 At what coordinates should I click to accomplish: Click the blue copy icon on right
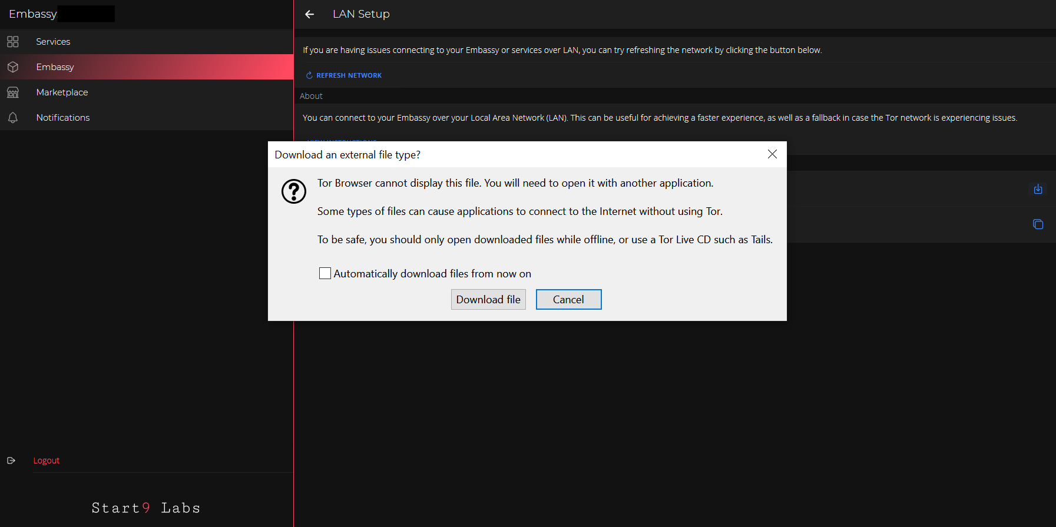[x=1038, y=224]
